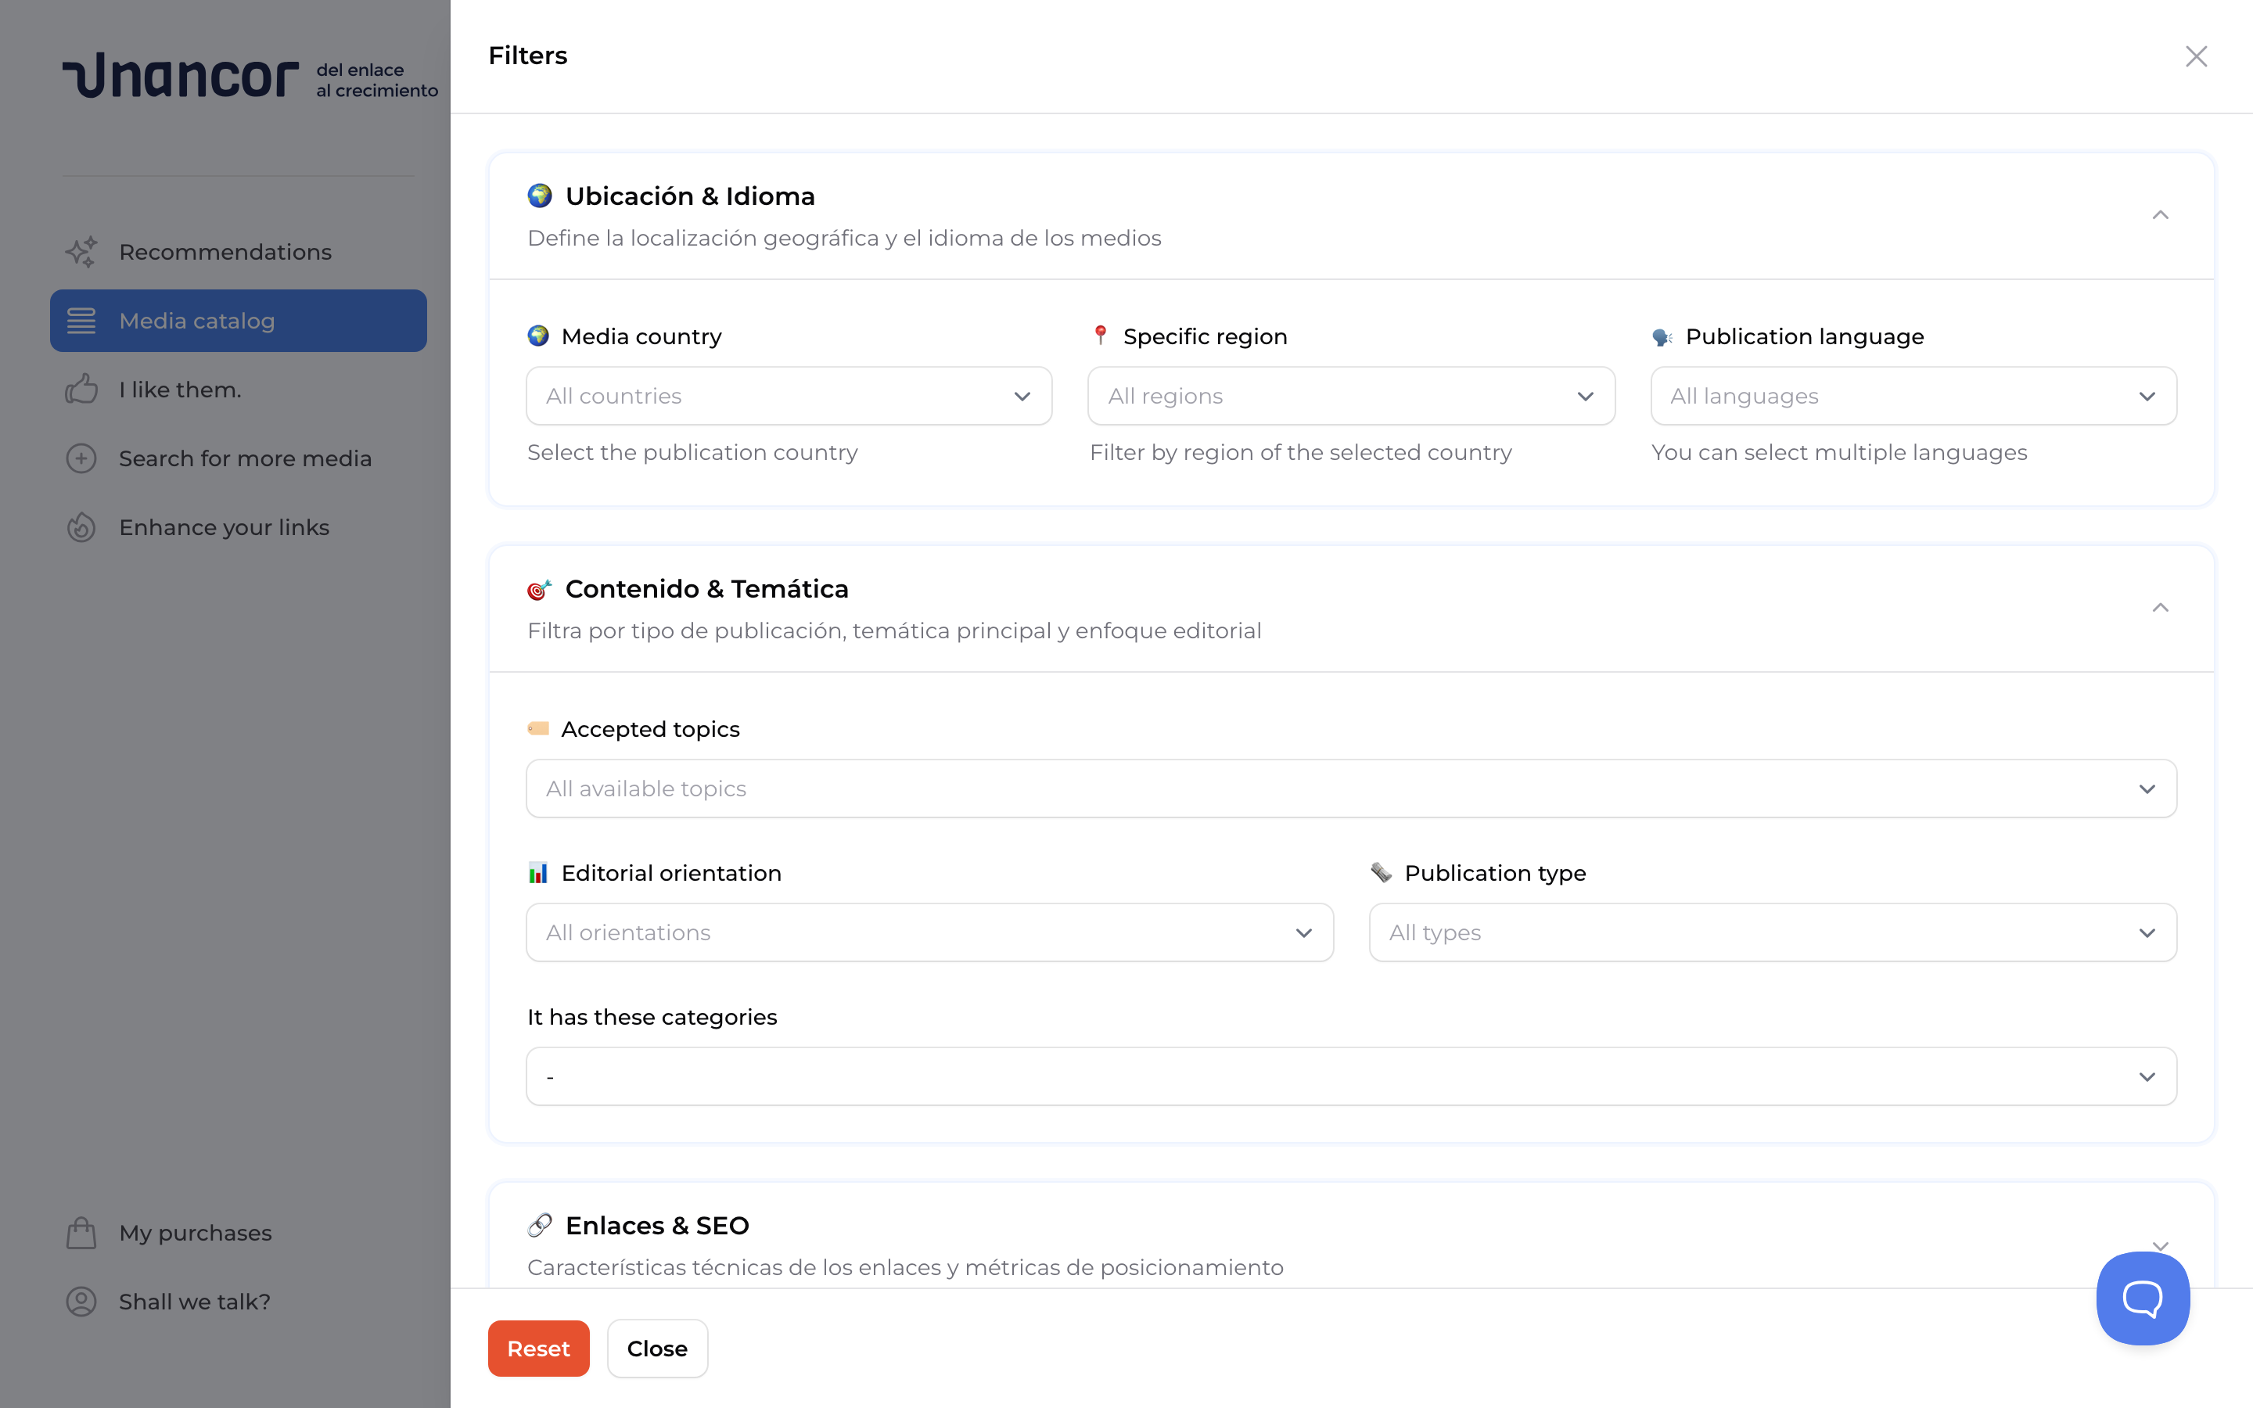2253x1408 pixels.
Task: Close the Filters panel with the Close button
Action: pyautogui.click(x=657, y=1348)
